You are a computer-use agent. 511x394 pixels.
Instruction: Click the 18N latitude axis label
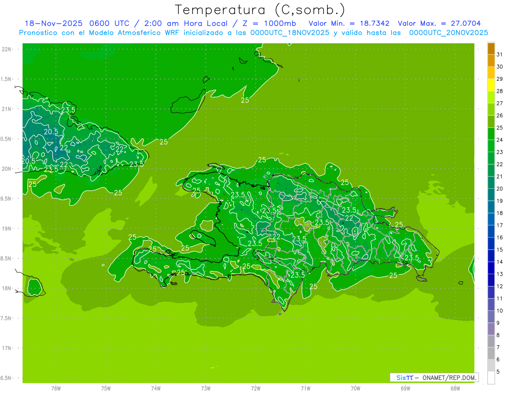coord(6,288)
